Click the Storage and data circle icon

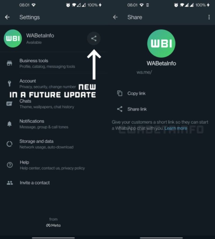[9, 144]
